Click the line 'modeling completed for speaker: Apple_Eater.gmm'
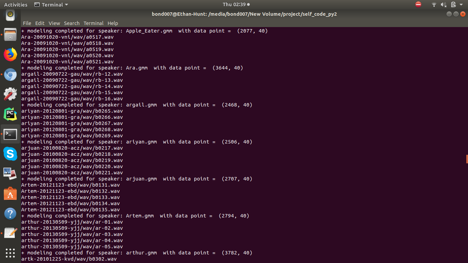This screenshot has width=468, height=263. point(145,31)
